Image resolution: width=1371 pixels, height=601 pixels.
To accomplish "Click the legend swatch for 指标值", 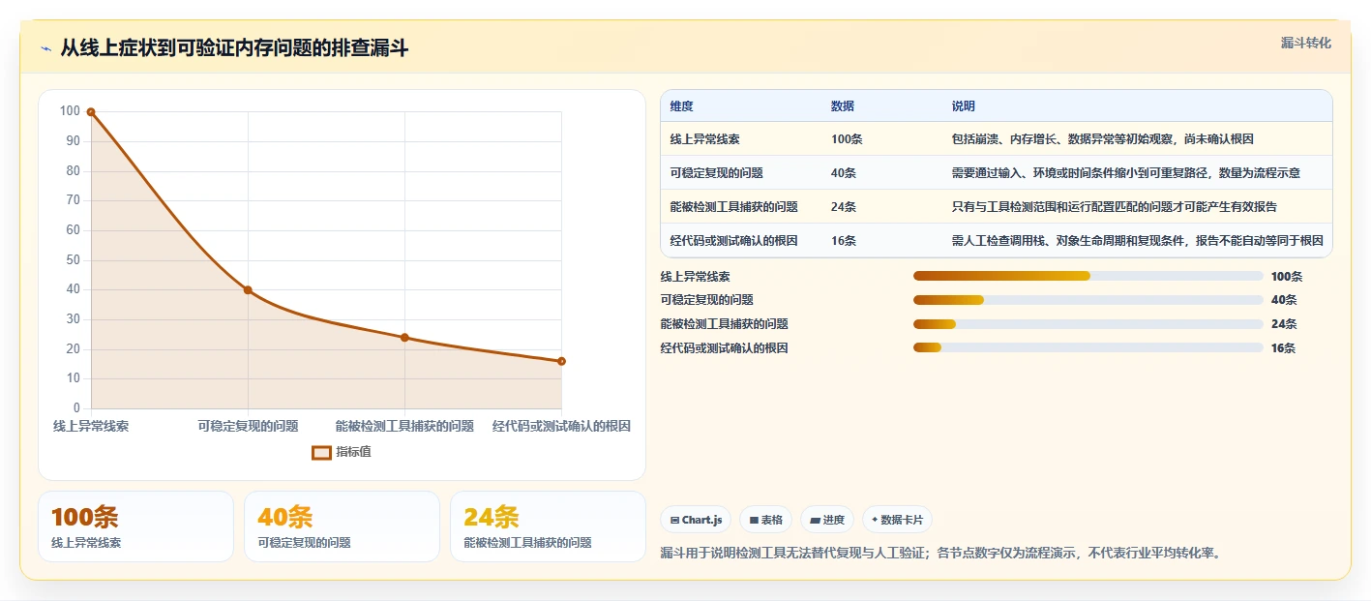I will click(321, 452).
